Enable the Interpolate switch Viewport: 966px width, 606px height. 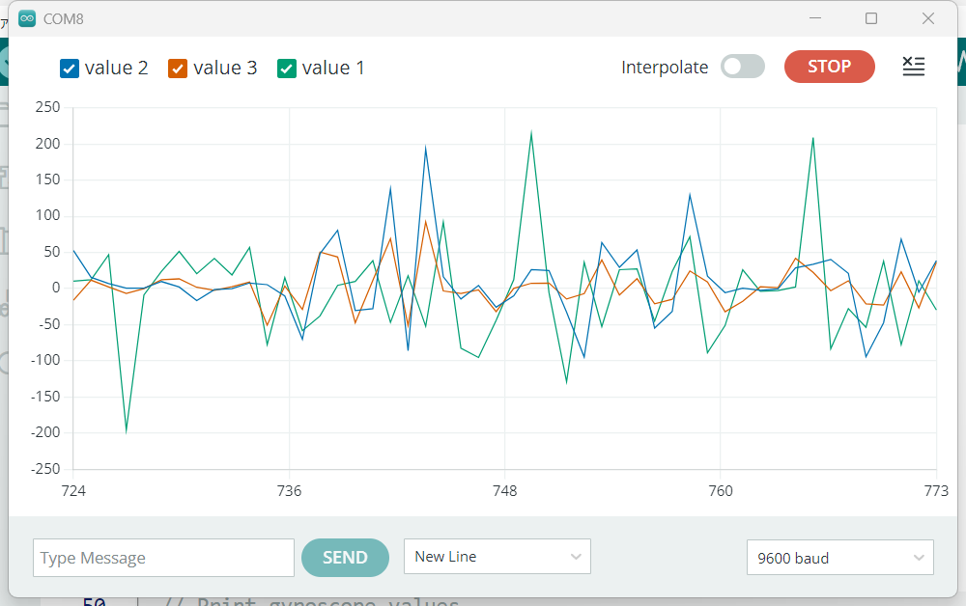coord(742,67)
